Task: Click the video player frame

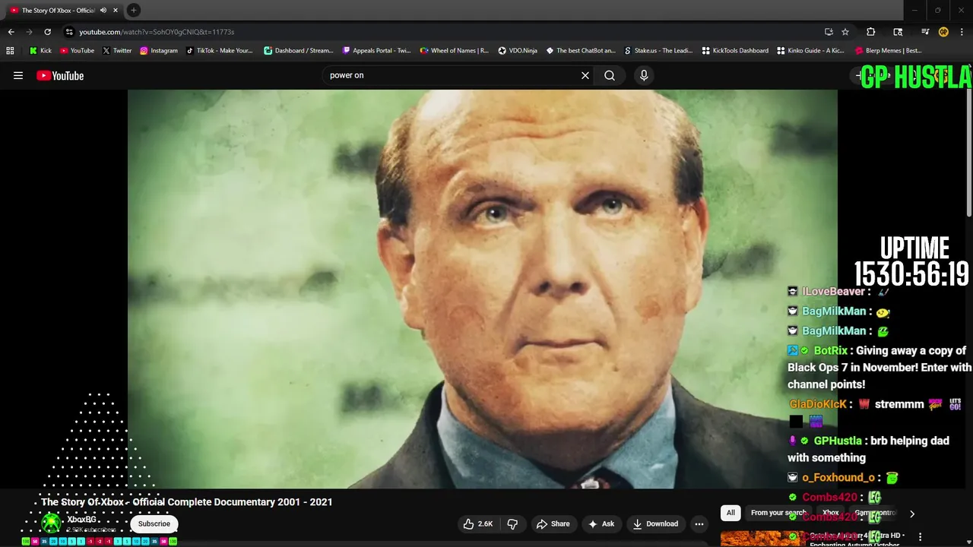Action: coord(482,289)
